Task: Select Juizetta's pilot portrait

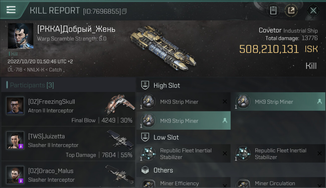Action: click(15, 140)
